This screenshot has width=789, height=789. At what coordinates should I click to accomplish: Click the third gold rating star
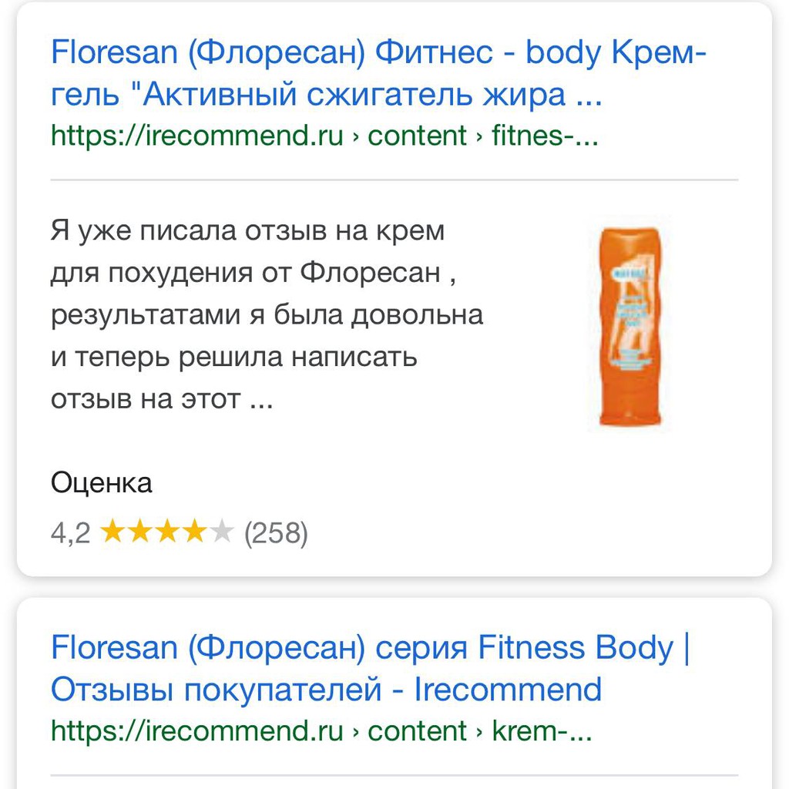(x=166, y=532)
